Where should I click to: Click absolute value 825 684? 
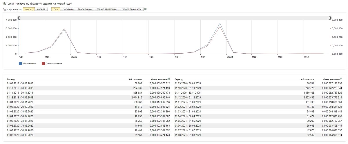137,93
